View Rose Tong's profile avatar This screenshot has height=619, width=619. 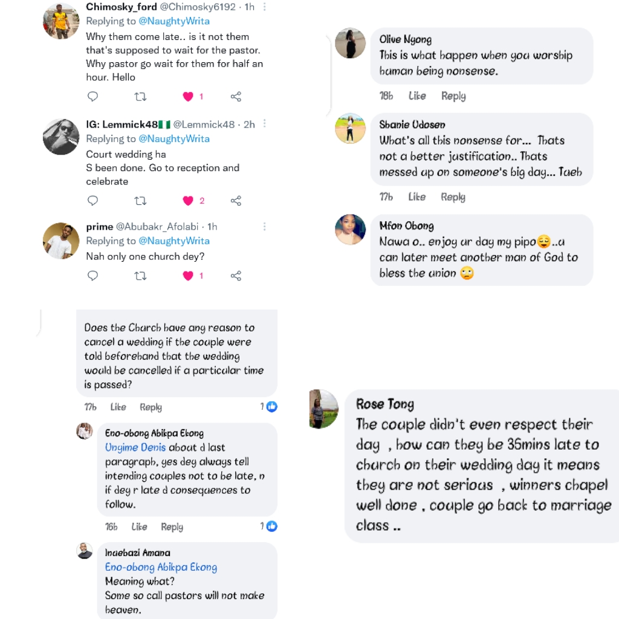(x=323, y=409)
